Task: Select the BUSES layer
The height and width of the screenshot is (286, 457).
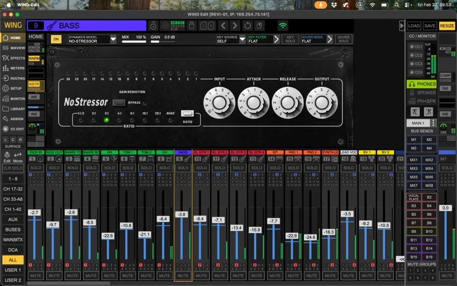Action: (x=13, y=229)
